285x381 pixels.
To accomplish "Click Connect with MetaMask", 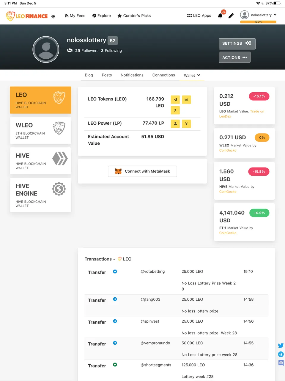I will [142, 171].
